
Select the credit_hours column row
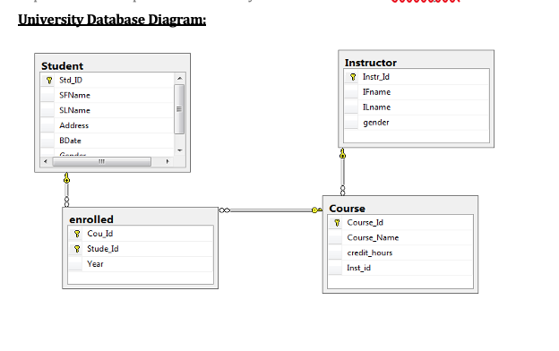[400, 253]
